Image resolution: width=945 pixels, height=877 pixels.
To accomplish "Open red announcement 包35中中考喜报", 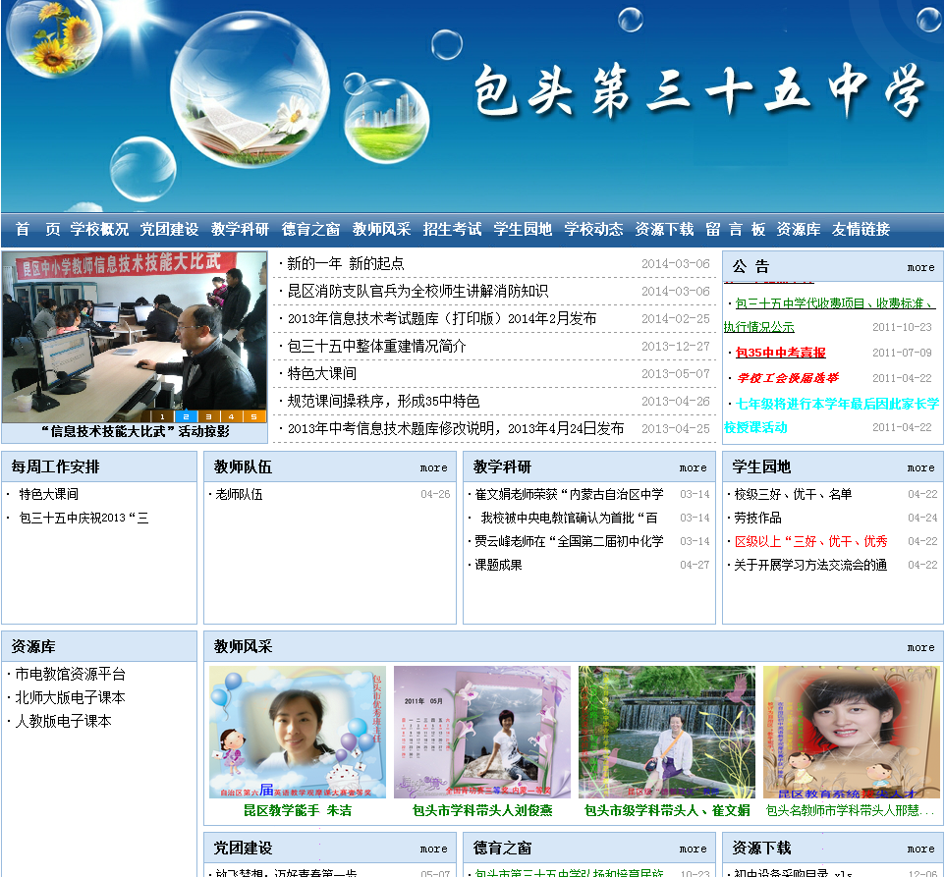I will pyautogui.click(x=781, y=353).
